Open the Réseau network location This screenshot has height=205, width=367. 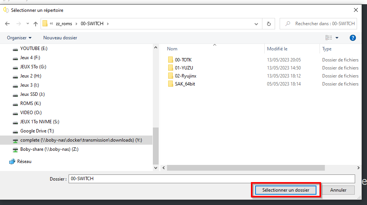click(24, 161)
